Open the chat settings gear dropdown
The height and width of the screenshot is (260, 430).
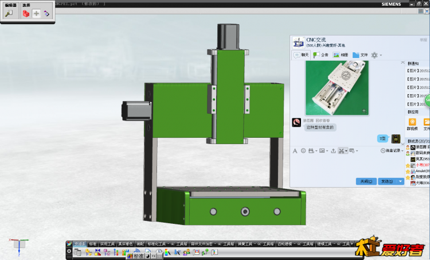[376, 55]
